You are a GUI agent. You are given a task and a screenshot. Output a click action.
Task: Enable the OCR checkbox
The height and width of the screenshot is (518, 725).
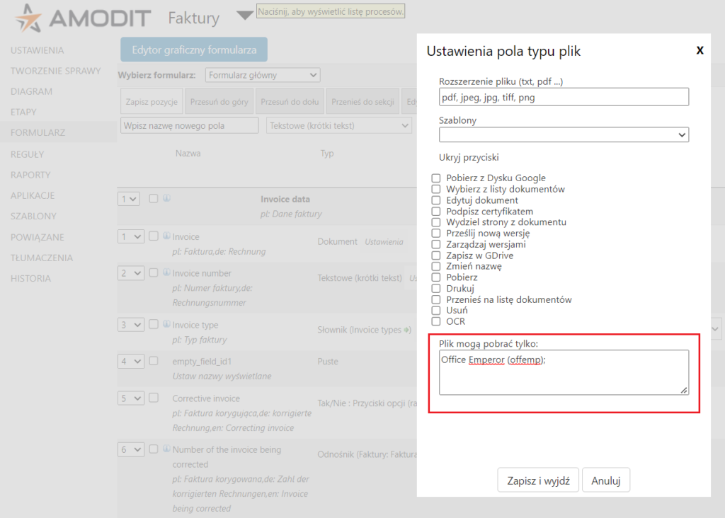437,321
